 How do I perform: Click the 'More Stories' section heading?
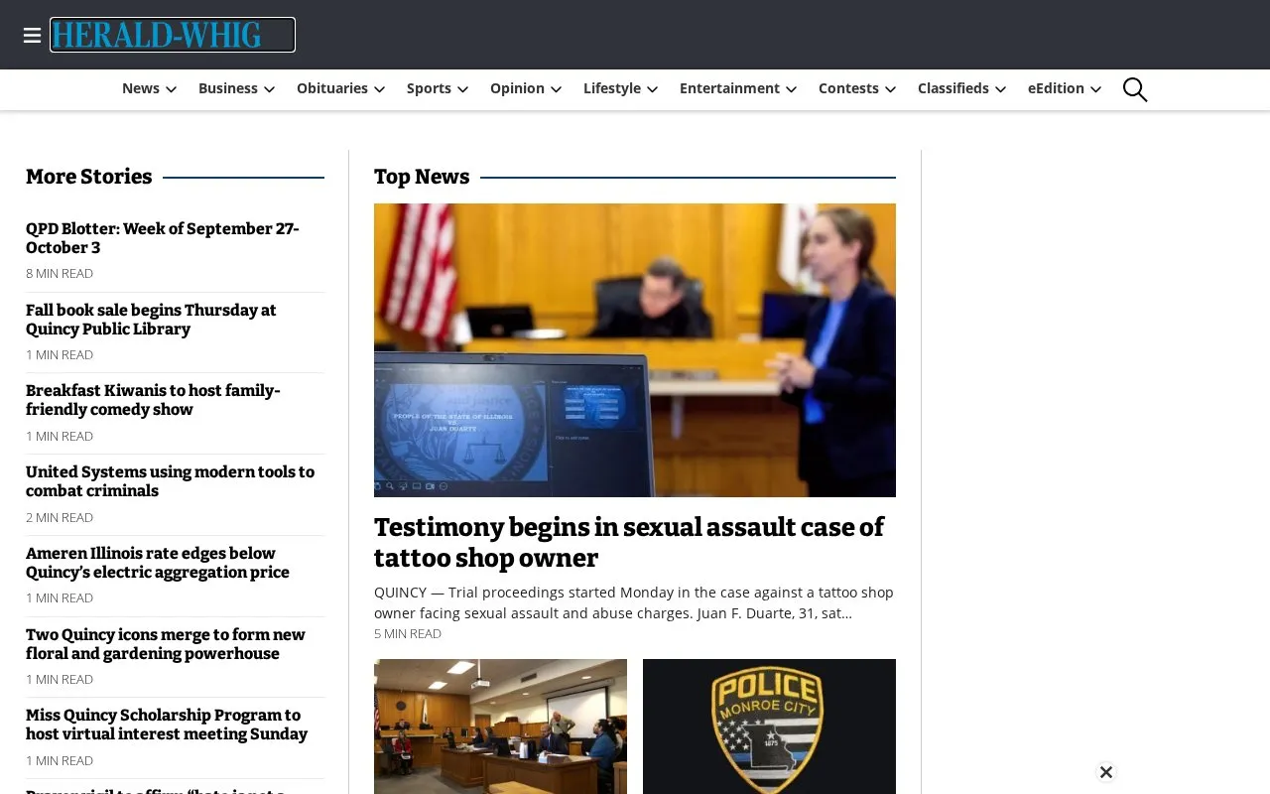[x=89, y=177]
